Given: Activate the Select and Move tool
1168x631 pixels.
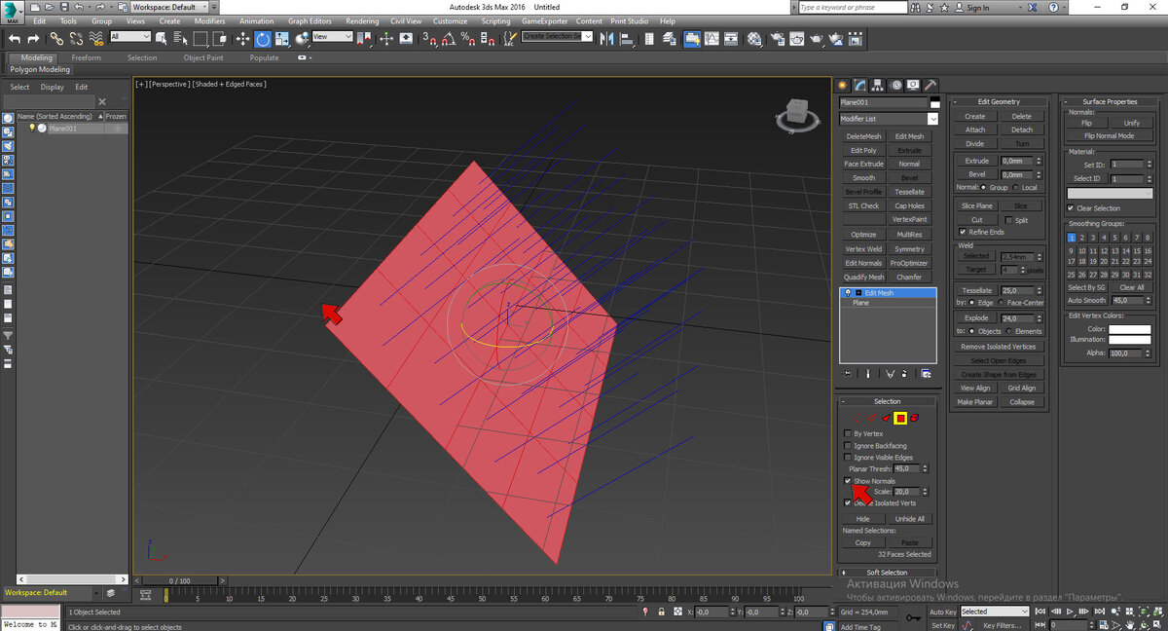Looking at the screenshot, I should click(x=241, y=38).
